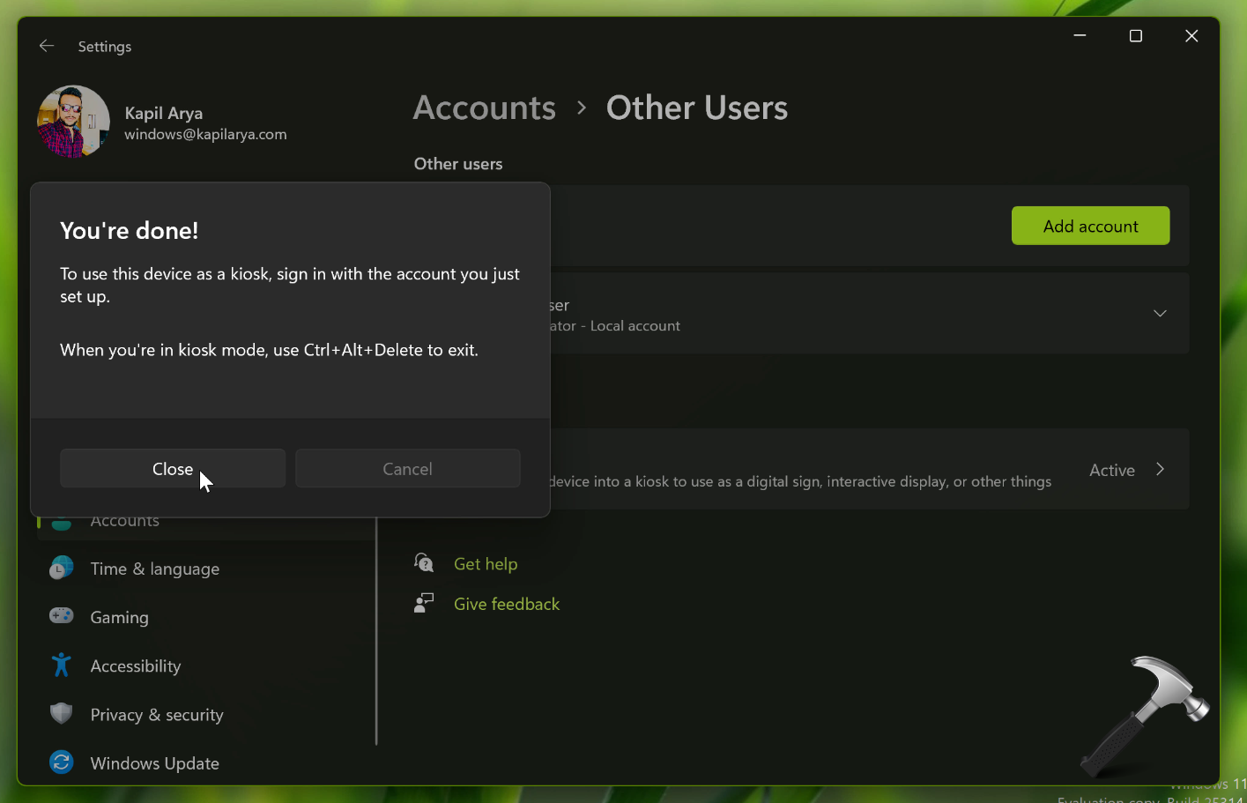Click the Add account button

click(1090, 227)
